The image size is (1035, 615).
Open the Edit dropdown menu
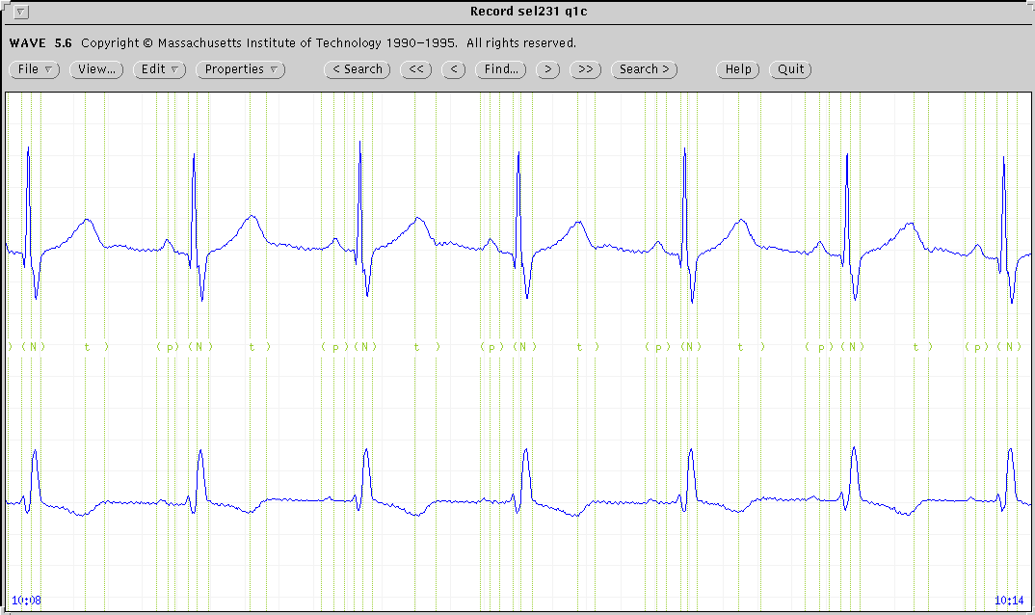pyautogui.click(x=158, y=69)
